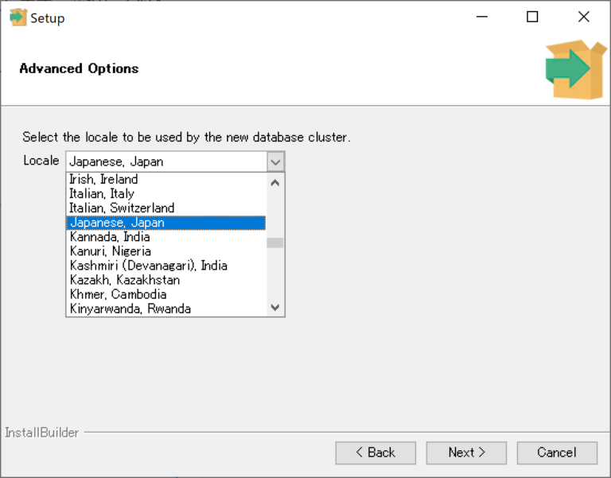Click the Setup installer icon in title bar
The height and width of the screenshot is (478, 611).
click(18, 17)
